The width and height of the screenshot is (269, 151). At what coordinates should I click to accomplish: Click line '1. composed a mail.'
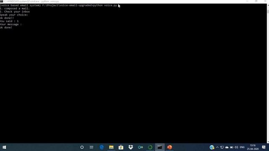(x=15, y=8)
